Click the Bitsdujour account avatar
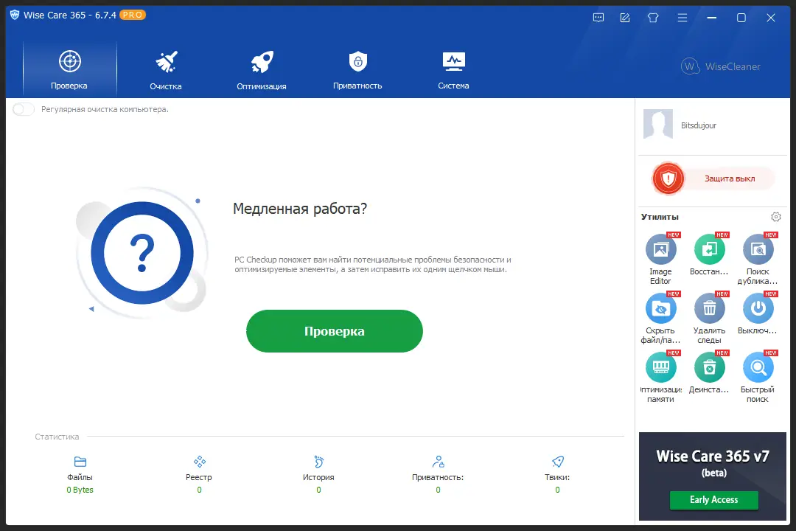The height and width of the screenshot is (531, 796). tap(657, 124)
